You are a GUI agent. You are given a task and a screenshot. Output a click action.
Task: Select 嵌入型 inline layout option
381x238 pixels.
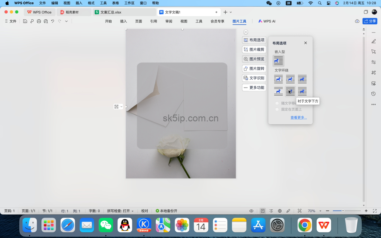click(278, 60)
